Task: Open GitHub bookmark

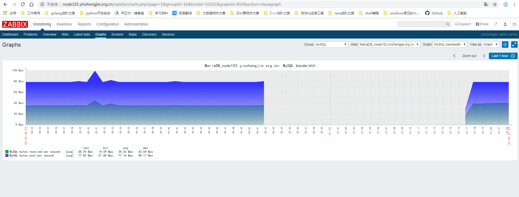Action: (x=434, y=13)
